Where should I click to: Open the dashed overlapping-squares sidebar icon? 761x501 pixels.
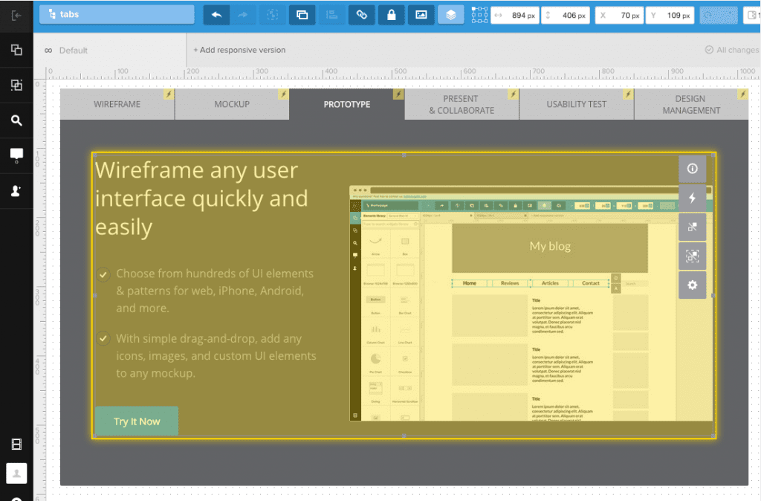click(x=16, y=85)
